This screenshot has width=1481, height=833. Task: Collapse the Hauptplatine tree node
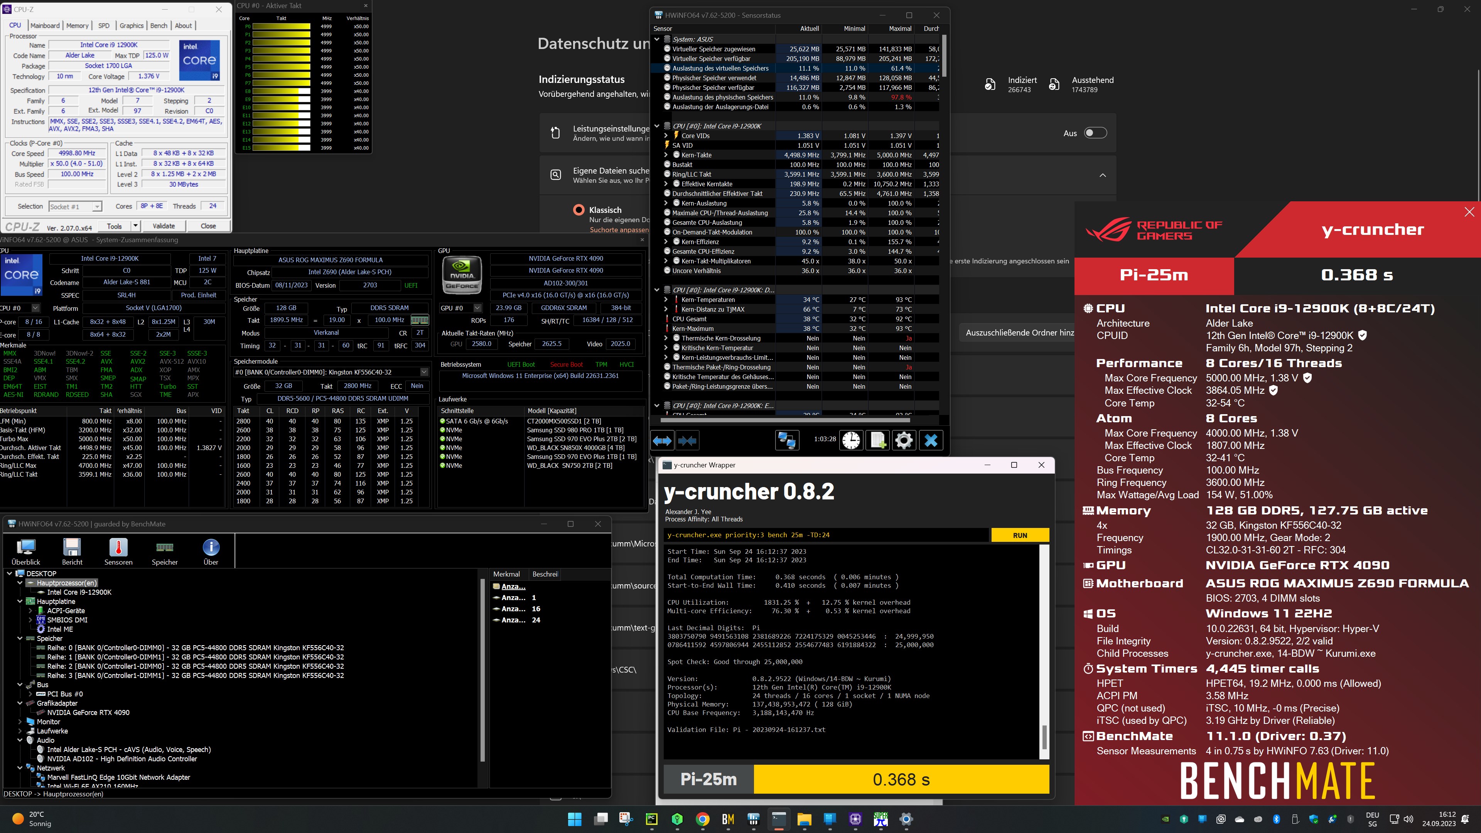[20, 601]
